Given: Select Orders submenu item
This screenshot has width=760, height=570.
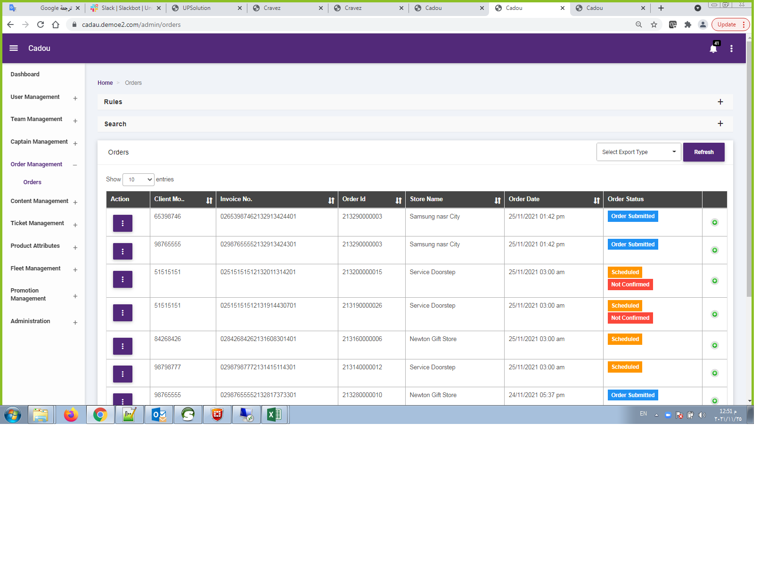Looking at the screenshot, I should [x=33, y=183].
